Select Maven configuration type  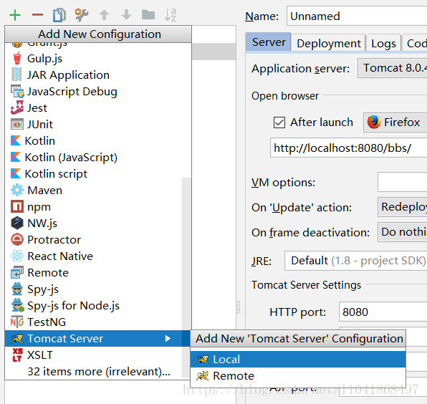click(93, 191)
